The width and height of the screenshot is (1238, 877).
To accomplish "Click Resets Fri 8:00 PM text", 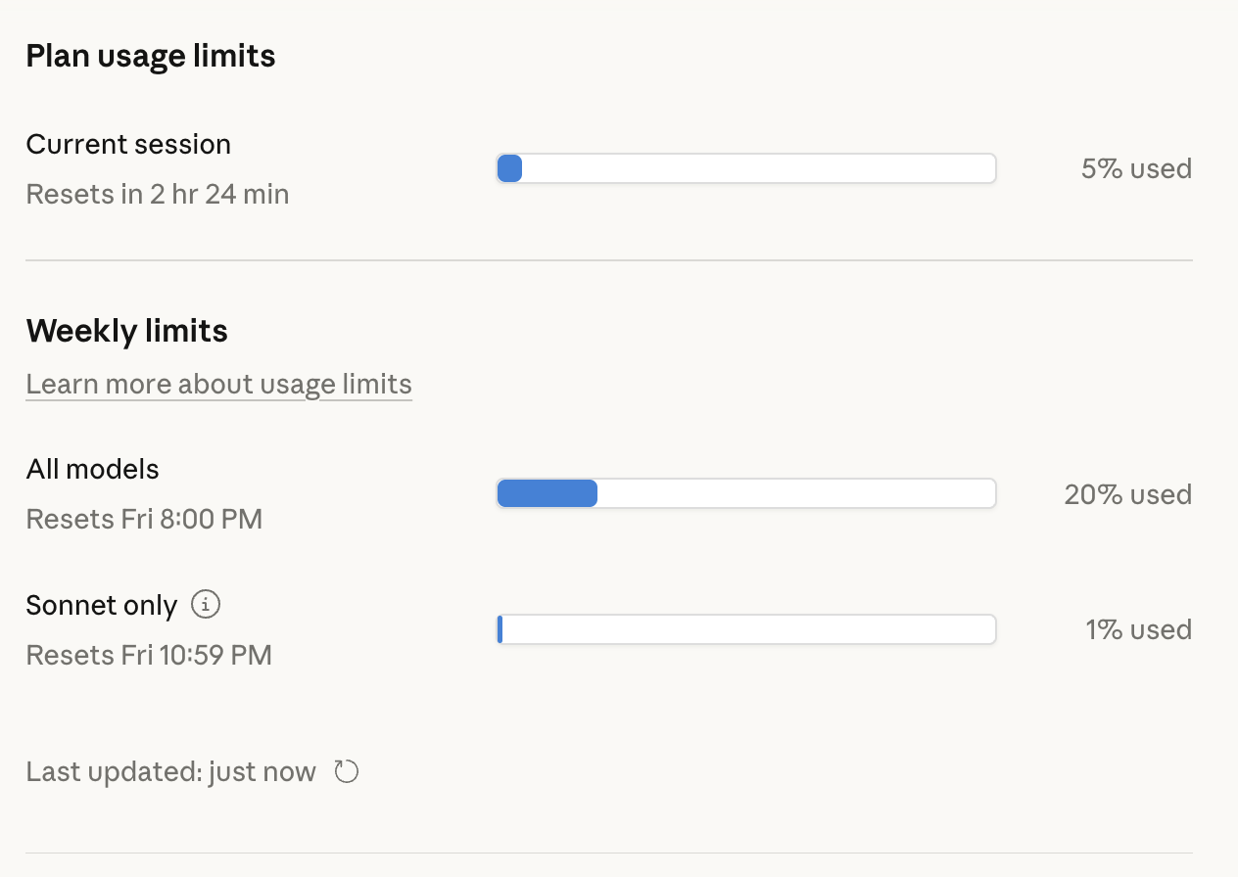I will (x=144, y=519).
